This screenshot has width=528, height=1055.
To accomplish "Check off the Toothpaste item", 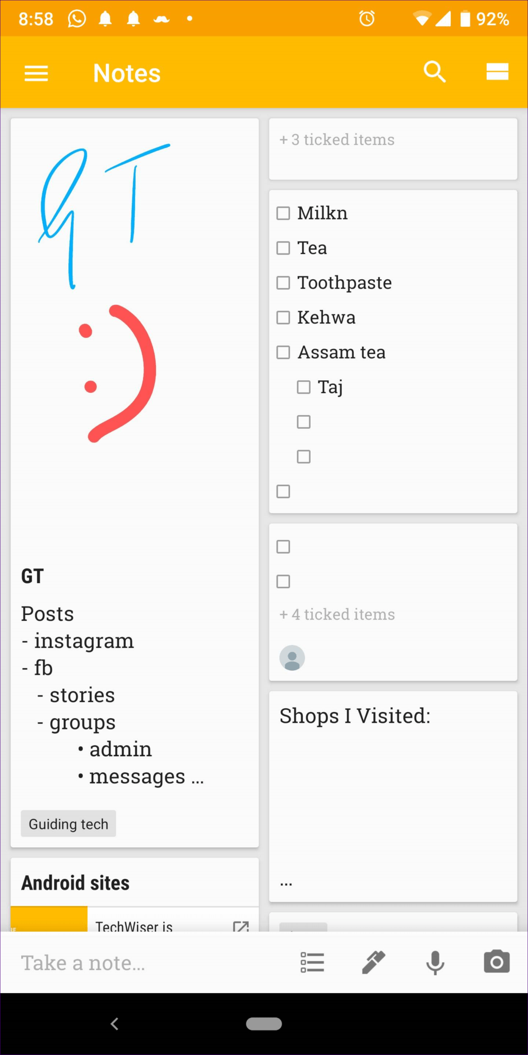I will (x=283, y=283).
